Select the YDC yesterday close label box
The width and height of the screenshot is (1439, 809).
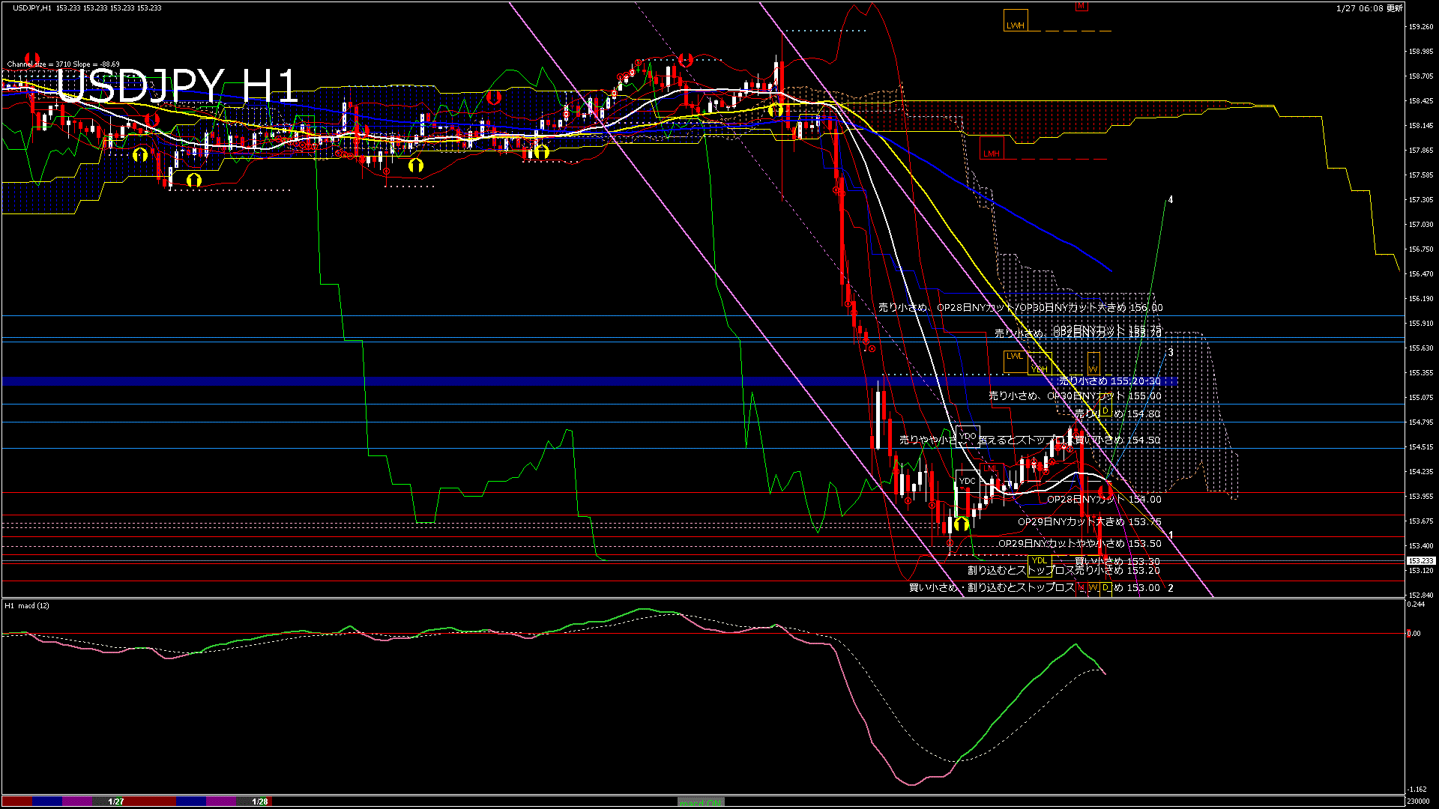coord(968,481)
